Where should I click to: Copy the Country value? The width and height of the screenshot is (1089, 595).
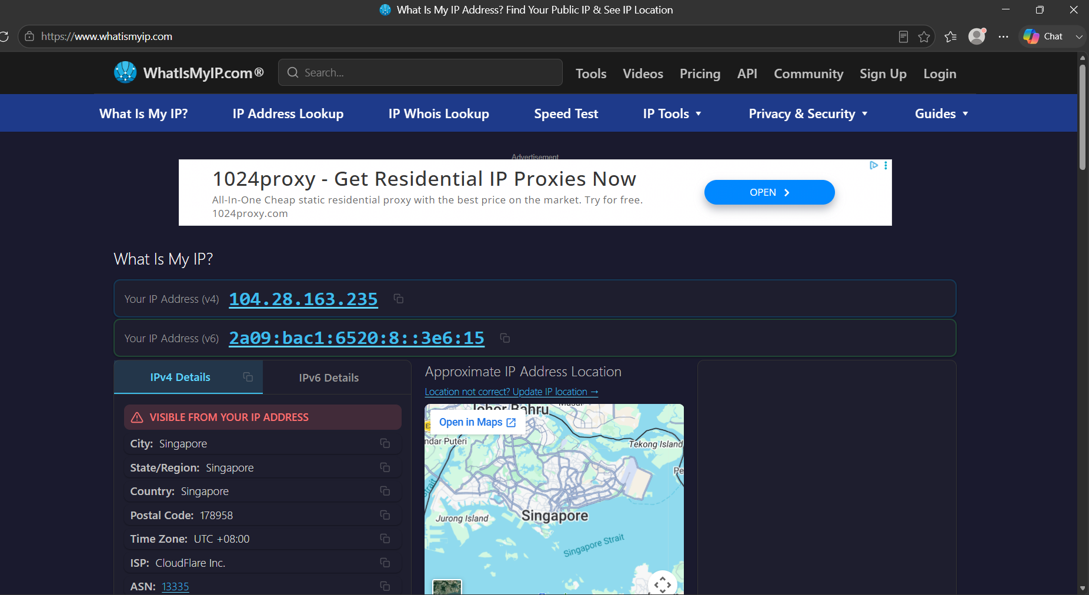click(385, 491)
